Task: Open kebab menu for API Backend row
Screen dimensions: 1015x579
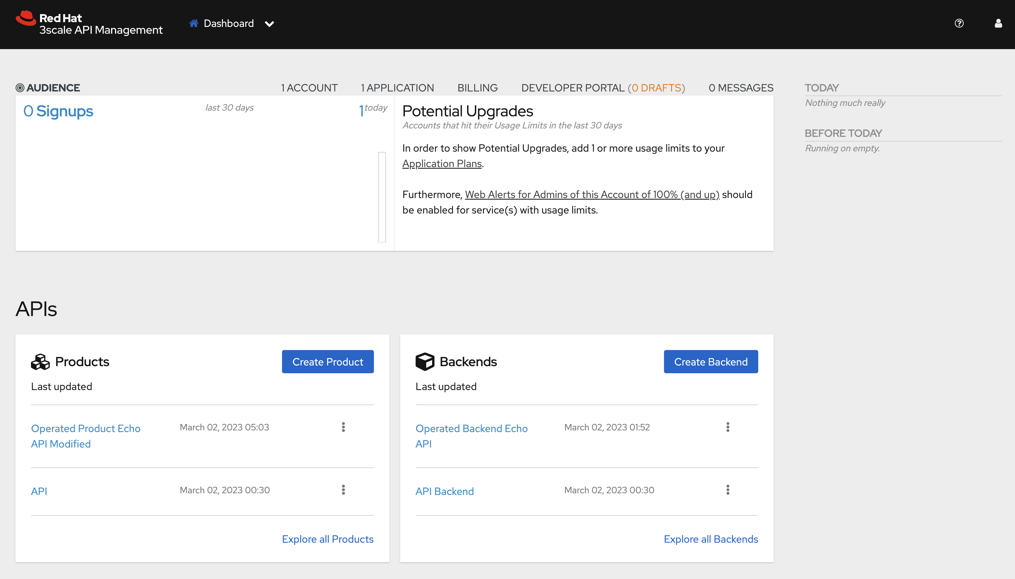Action: (728, 490)
